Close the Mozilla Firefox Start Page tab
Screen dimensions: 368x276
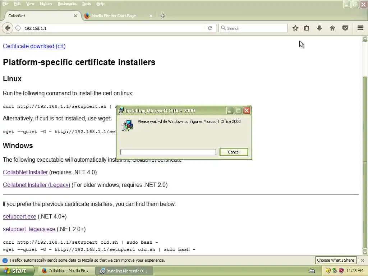pos(151,16)
